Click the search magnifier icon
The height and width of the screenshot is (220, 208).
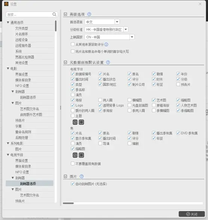coord(54,14)
